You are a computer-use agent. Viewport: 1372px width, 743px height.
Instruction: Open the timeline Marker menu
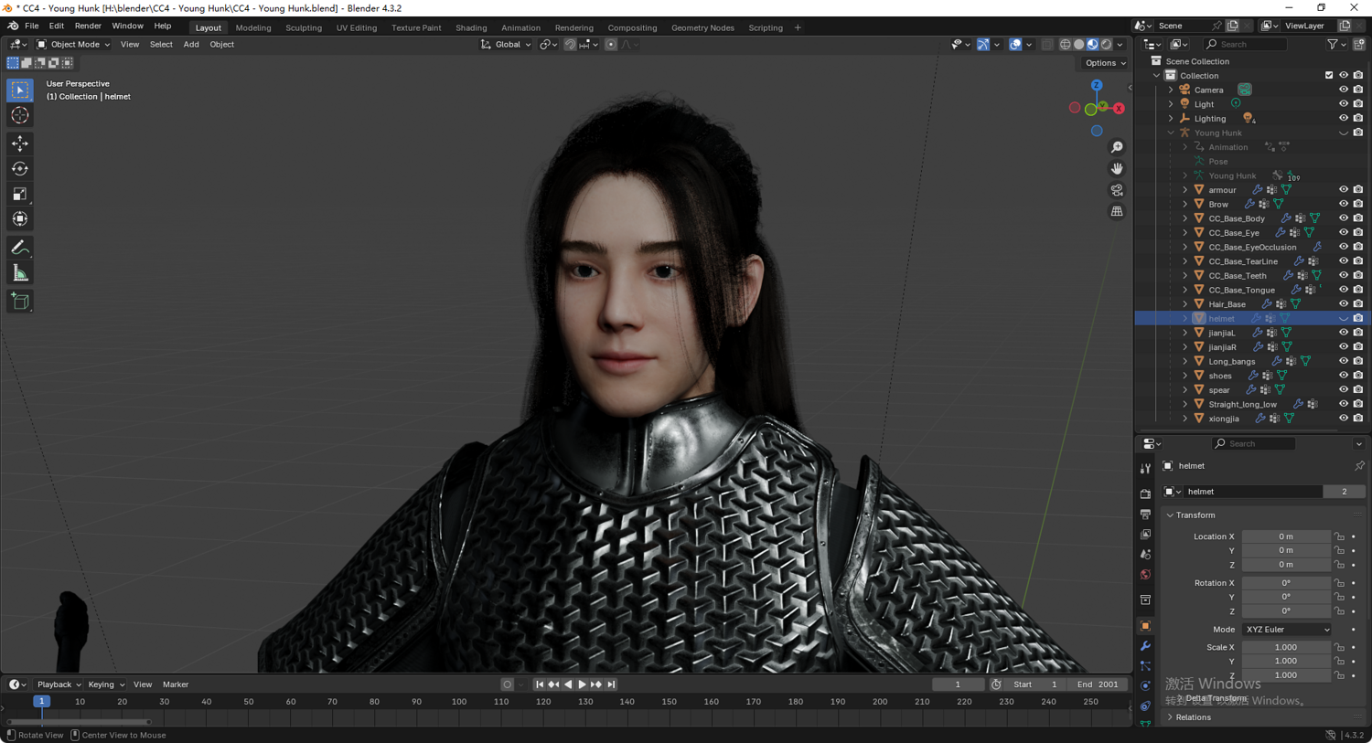[176, 685]
